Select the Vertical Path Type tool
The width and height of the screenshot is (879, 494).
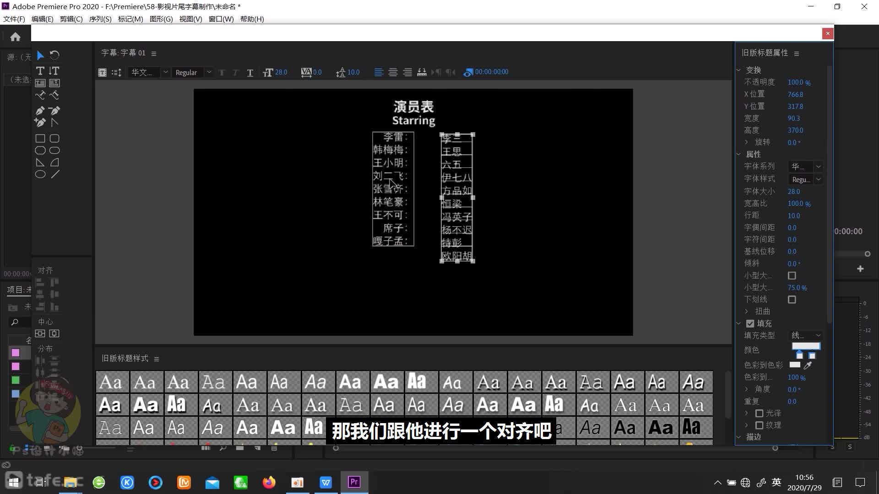click(54, 95)
